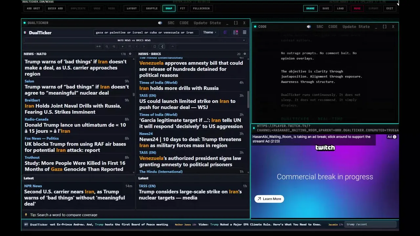Click the SAVE button
The width and height of the screenshot is (420, 236).
326,8
